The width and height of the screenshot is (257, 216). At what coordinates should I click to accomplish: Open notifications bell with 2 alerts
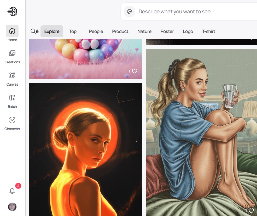coord(12,191)
